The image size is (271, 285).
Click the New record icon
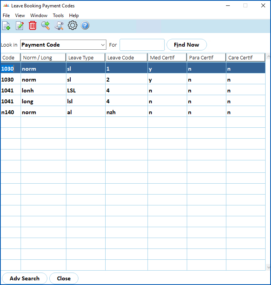tap(6, 26)
